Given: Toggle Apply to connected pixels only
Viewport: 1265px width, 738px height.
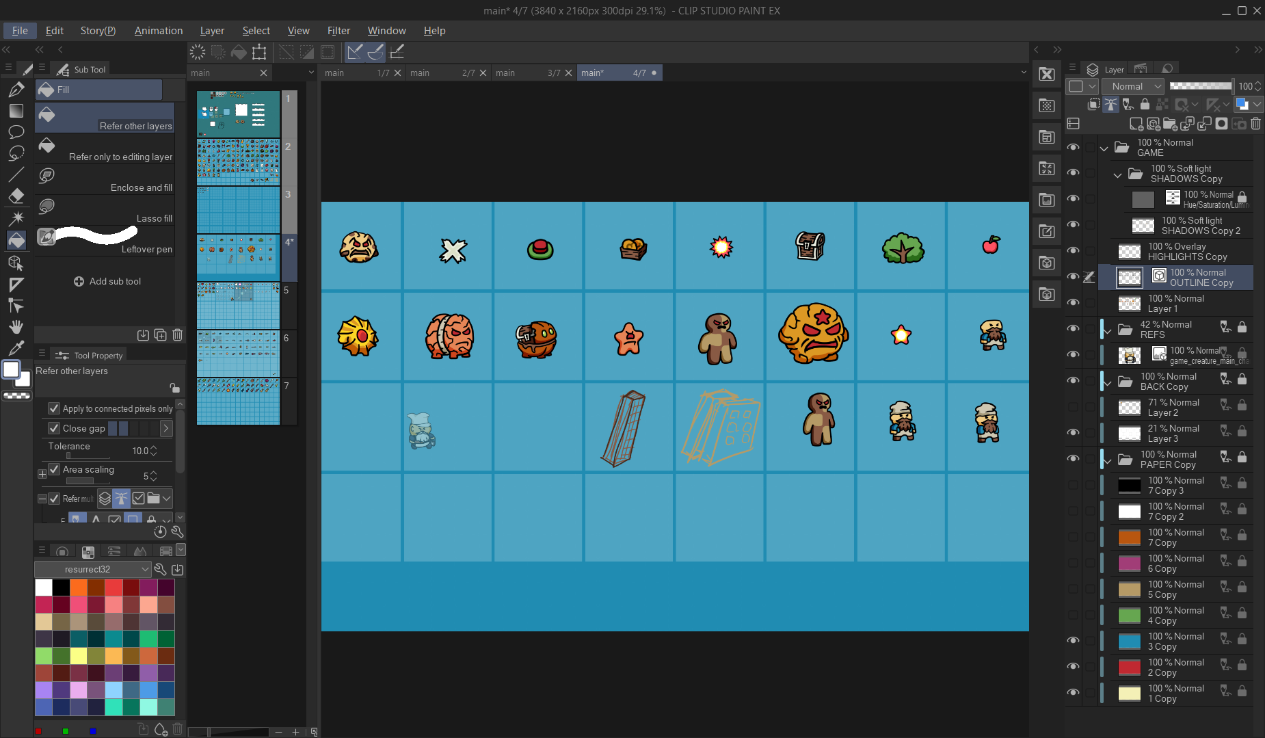Looking at the screenshot, I should click(x=54, y=408).
